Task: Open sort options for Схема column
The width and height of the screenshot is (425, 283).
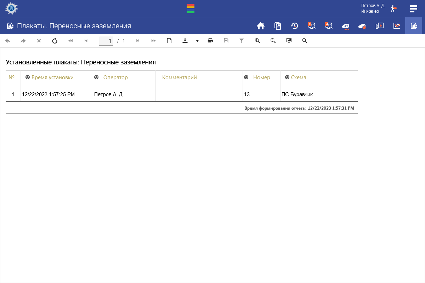Action: pos(287,77)
